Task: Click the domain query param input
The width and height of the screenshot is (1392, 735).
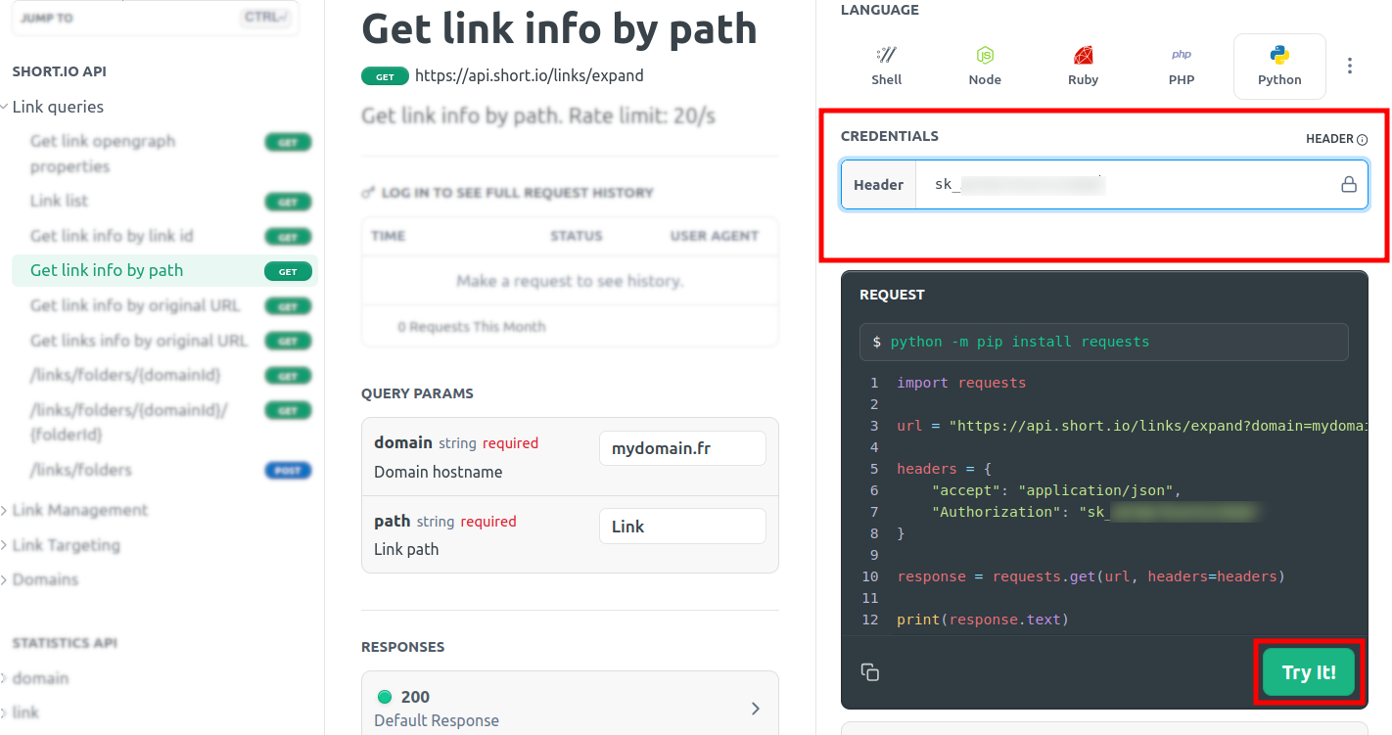Action: pos(682,449)
